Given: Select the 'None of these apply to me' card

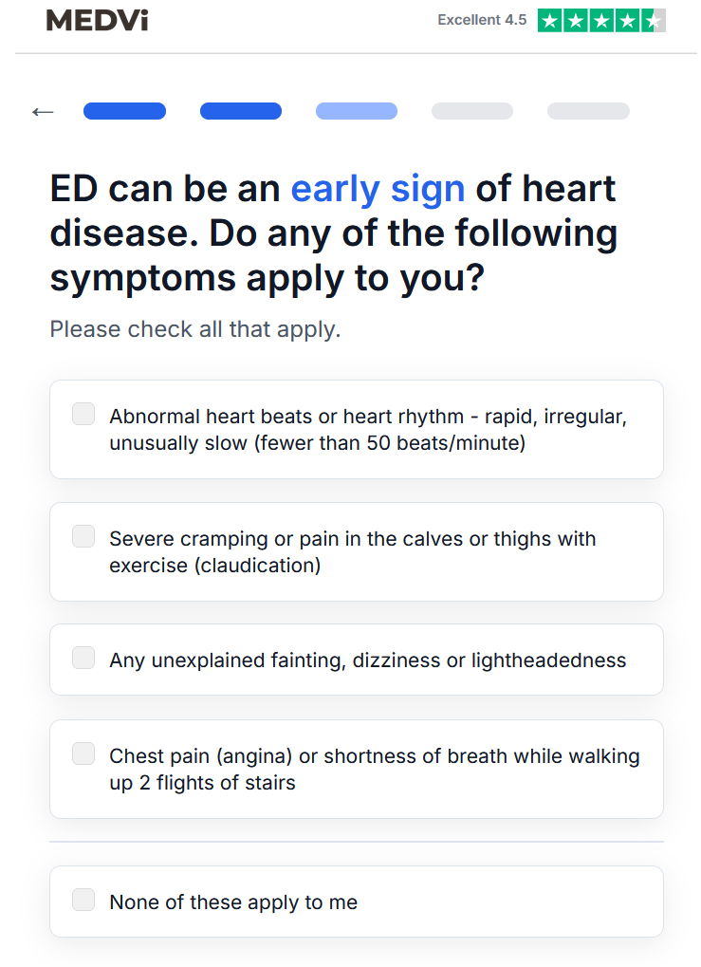Looking at the screenshot, I should pos(357,902).
